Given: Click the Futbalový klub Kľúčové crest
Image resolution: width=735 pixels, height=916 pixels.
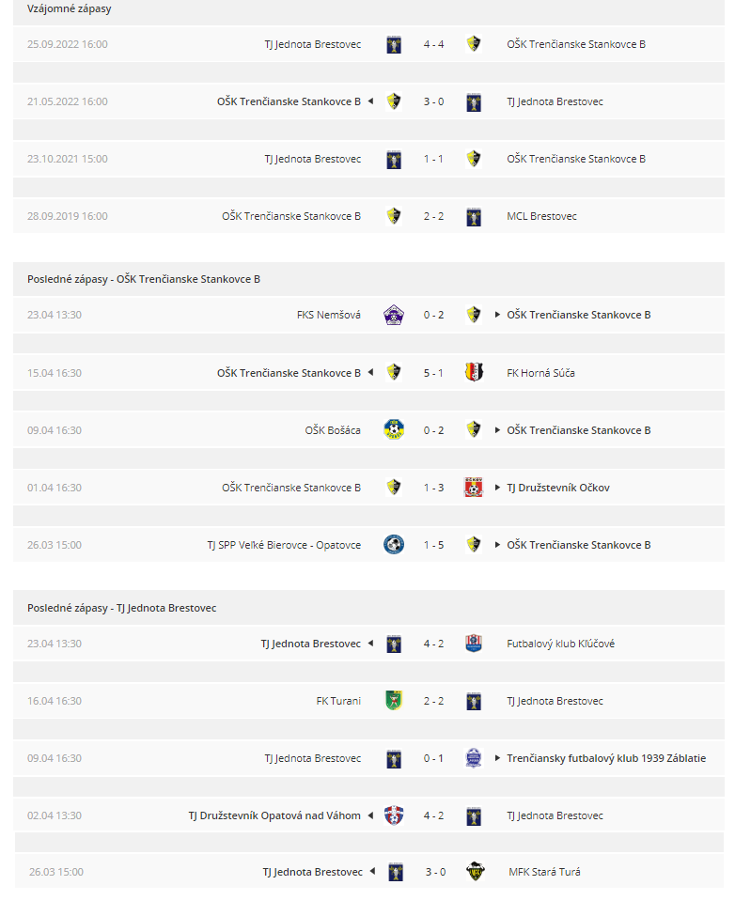Looking at the screenshot, I should pos(474,644).
